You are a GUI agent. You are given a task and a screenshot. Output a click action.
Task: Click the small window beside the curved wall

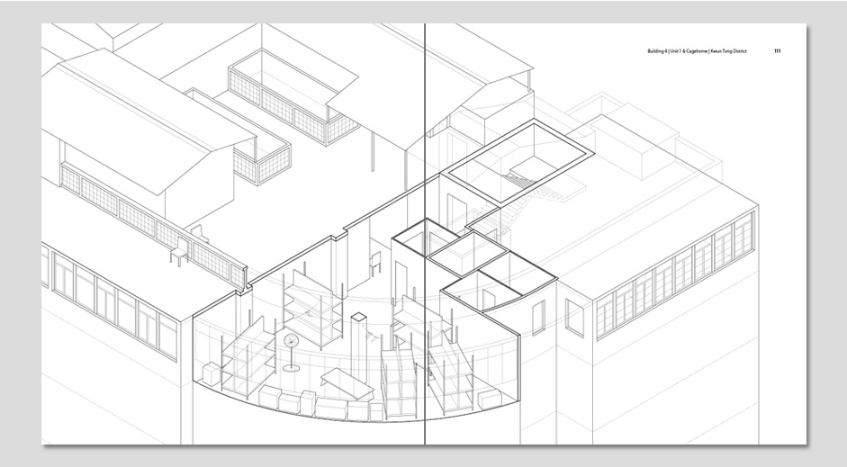[x=540, y=316]
